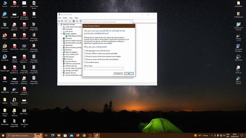
Task: Expand the Computer category arrow
Action: (61, 29)
